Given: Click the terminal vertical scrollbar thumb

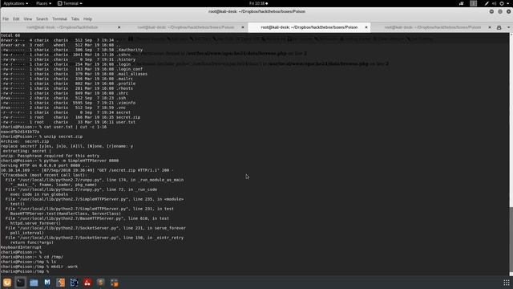Looking at the screenshot, I should (x=511, y=239).
